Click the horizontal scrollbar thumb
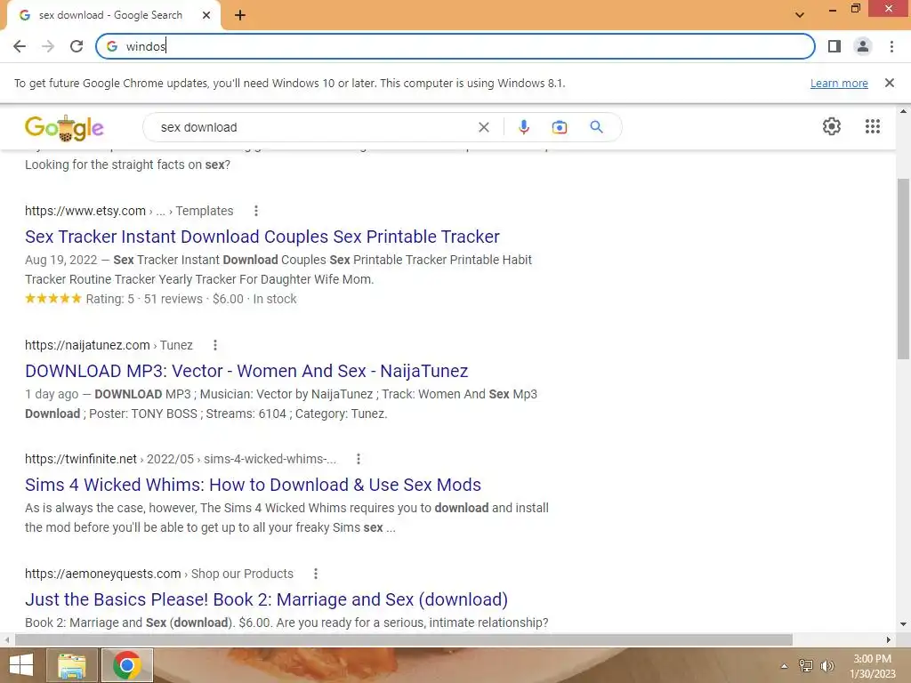911x683 pixels. pos(404,640)
